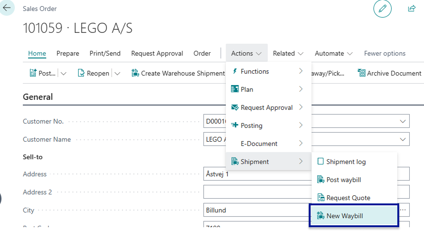Image resolution: width=424 pixels, height=231 pixels.
Task: Click the edit pencil icon
Action: [x=382, y=9]
